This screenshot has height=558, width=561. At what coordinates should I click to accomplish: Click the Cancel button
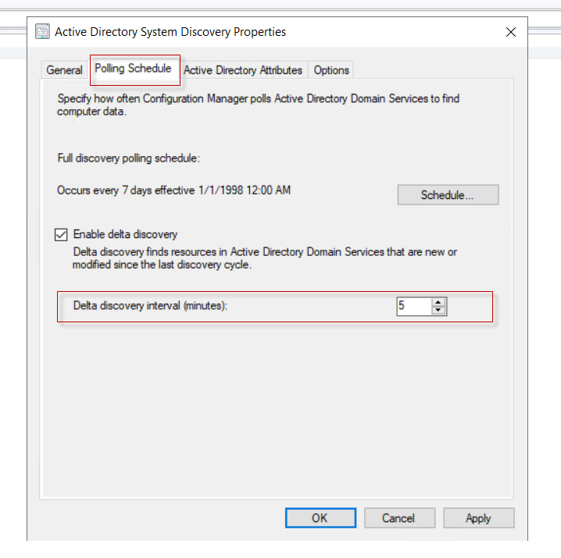tap(399, 517)
